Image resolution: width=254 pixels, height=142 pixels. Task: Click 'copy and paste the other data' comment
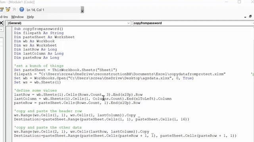[48, 127]
